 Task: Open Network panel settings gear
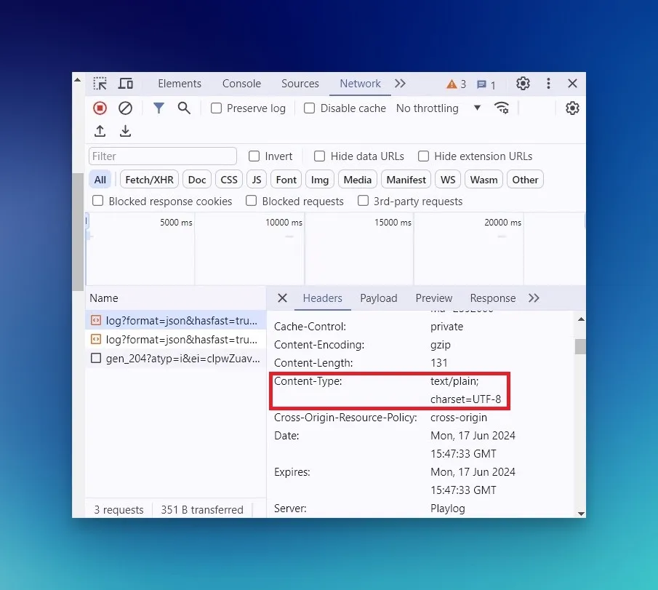(572, 108)
